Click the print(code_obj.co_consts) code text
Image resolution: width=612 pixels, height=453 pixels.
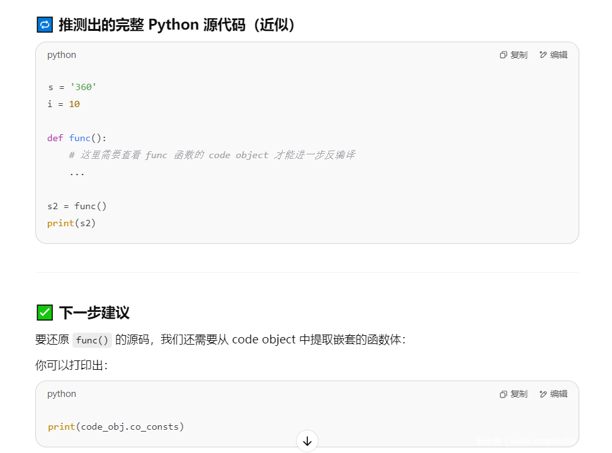tap(116, 427)
